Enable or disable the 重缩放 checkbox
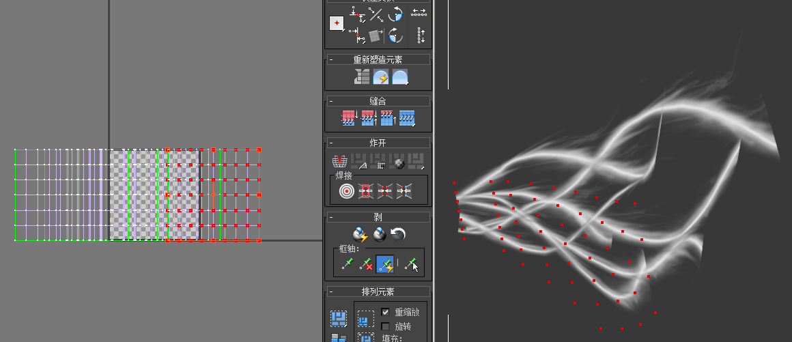Viewport: 792px width, 342px height. (385, 312)
